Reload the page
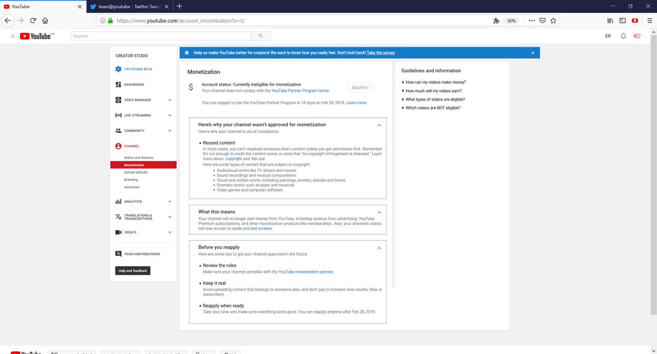The width and height of the screenshot is (657, 354). [x=33, y=20]
